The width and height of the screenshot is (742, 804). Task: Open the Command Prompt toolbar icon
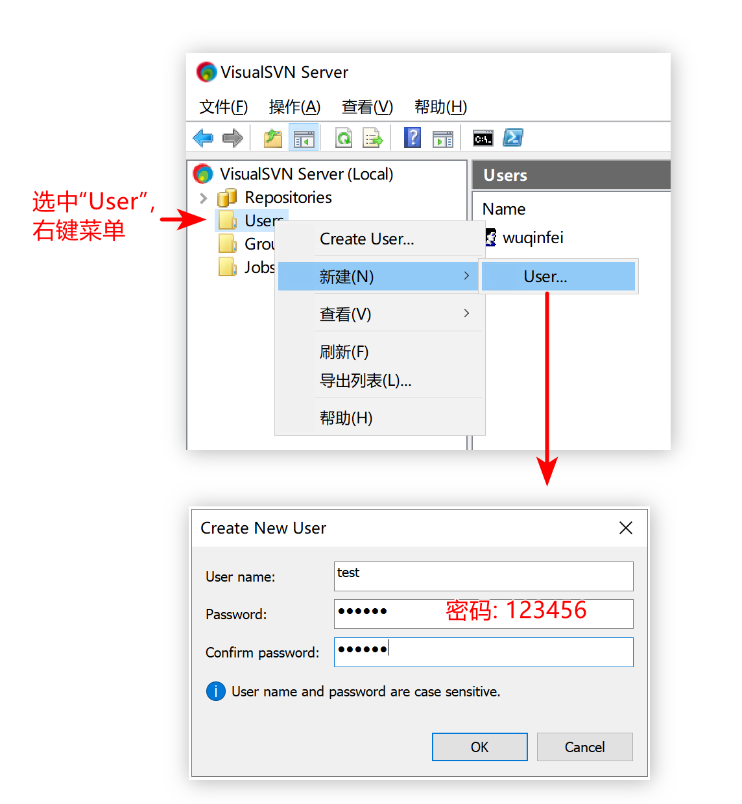tap(483, 138)
